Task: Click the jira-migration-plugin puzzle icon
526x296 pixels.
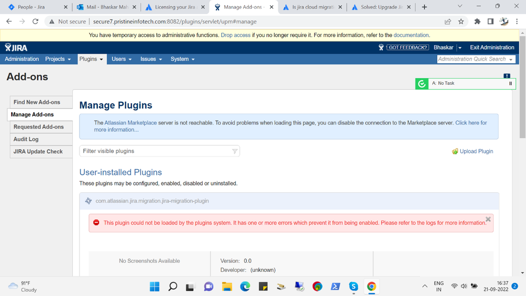Action: 88,201
